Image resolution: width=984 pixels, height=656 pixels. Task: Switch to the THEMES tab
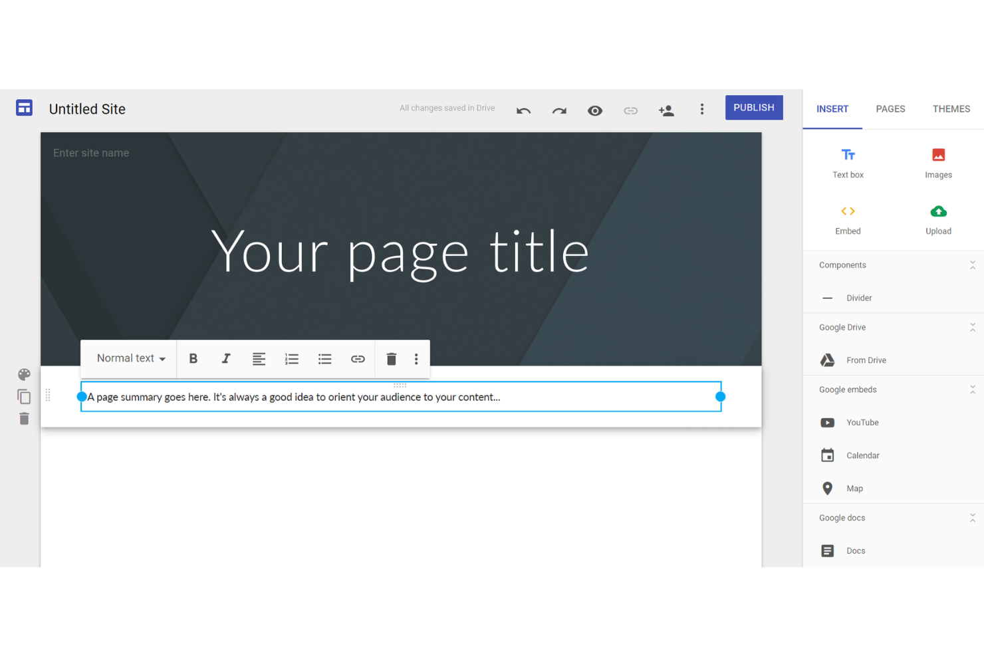[x=951, y=108]
